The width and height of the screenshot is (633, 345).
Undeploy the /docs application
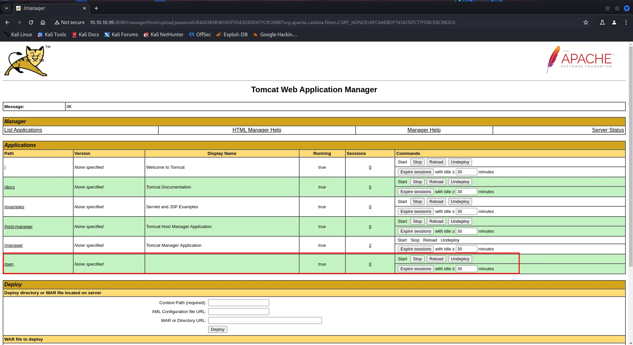pos(460,182)
